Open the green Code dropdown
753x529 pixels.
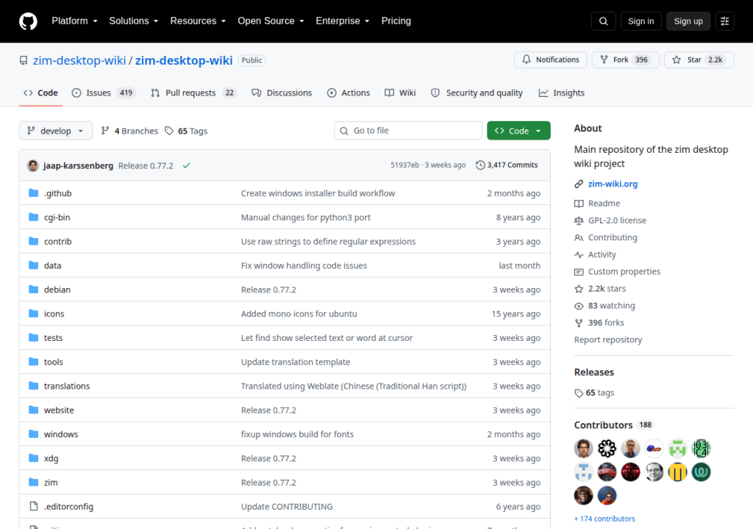(x=518, y=131)
